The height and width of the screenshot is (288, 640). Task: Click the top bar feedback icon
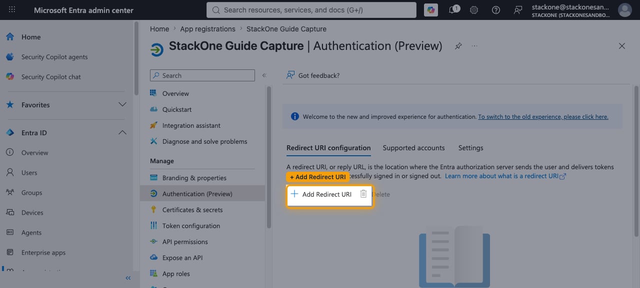point(518,10)
